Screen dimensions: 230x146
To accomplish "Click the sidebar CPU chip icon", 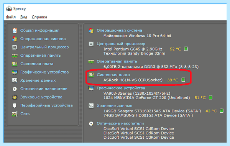I will click(15, 47).
